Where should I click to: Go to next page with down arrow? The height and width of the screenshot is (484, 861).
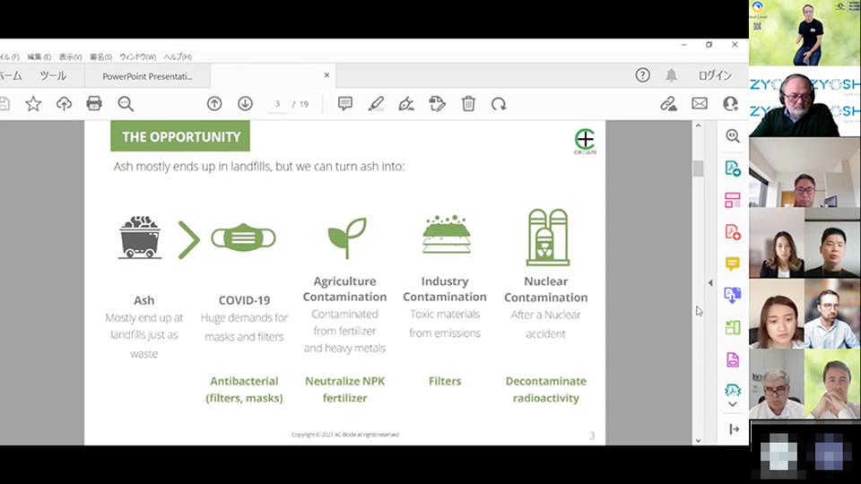(245, 104)
